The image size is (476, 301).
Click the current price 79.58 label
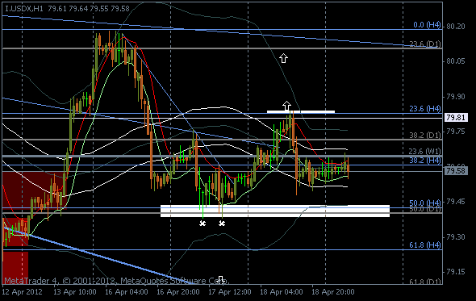456,171
